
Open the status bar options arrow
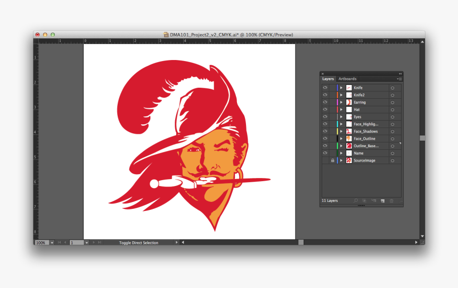[x=176, y=242]
